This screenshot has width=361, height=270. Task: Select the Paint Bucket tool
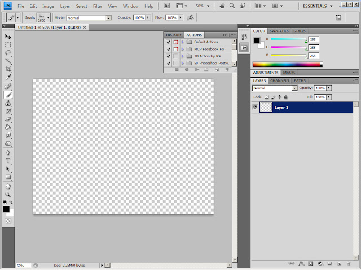pos(8,127)
